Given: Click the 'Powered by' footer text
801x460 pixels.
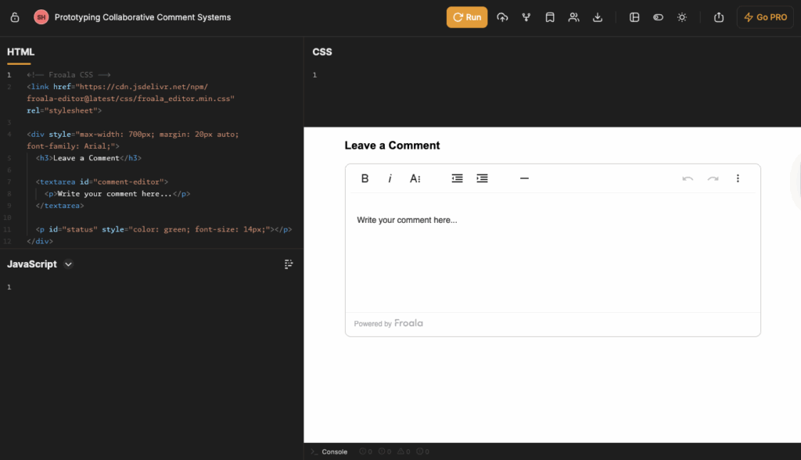Looking at the screenshot, I should click(373, 324).
